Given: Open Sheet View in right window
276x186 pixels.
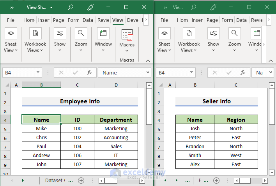Looking at the screenshot, I should pyautogui.click(x=164, y=40).
